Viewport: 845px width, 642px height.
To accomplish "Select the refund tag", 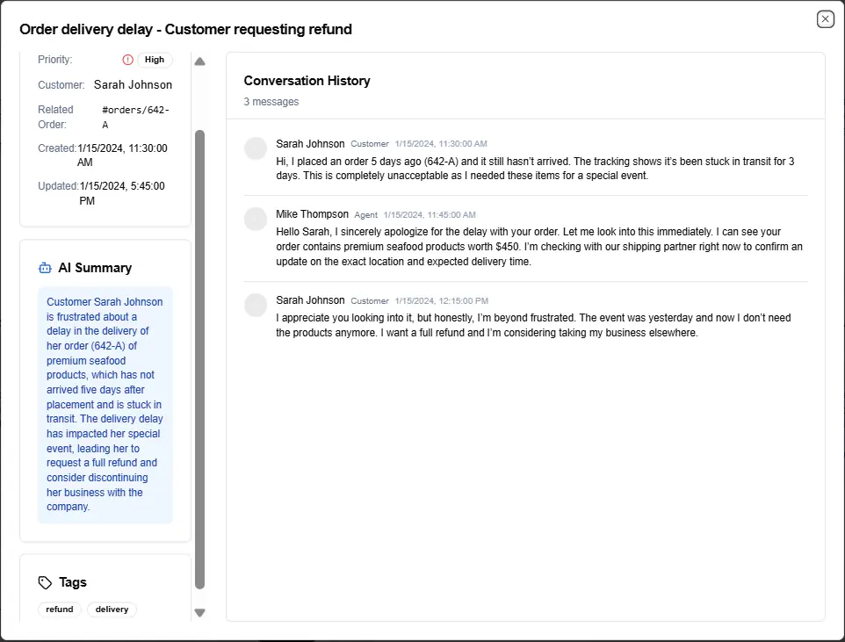I will click(x=60, y=610).
